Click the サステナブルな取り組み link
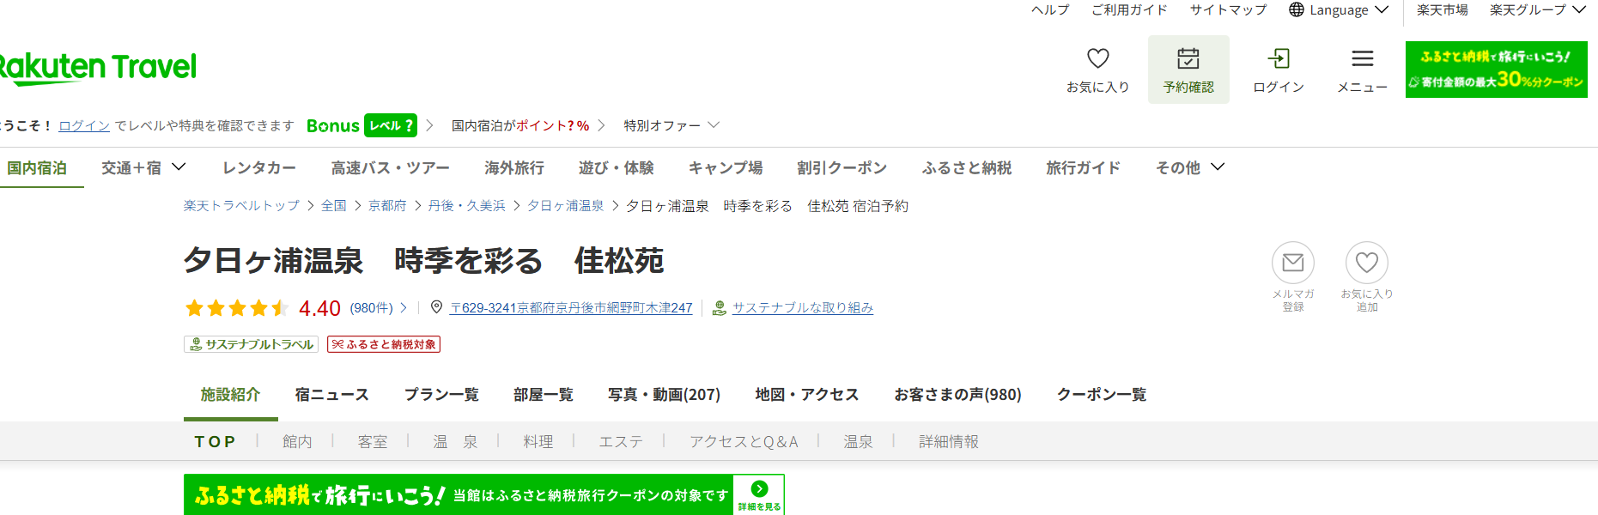The image size is (1598, 515). coord(802,308)
